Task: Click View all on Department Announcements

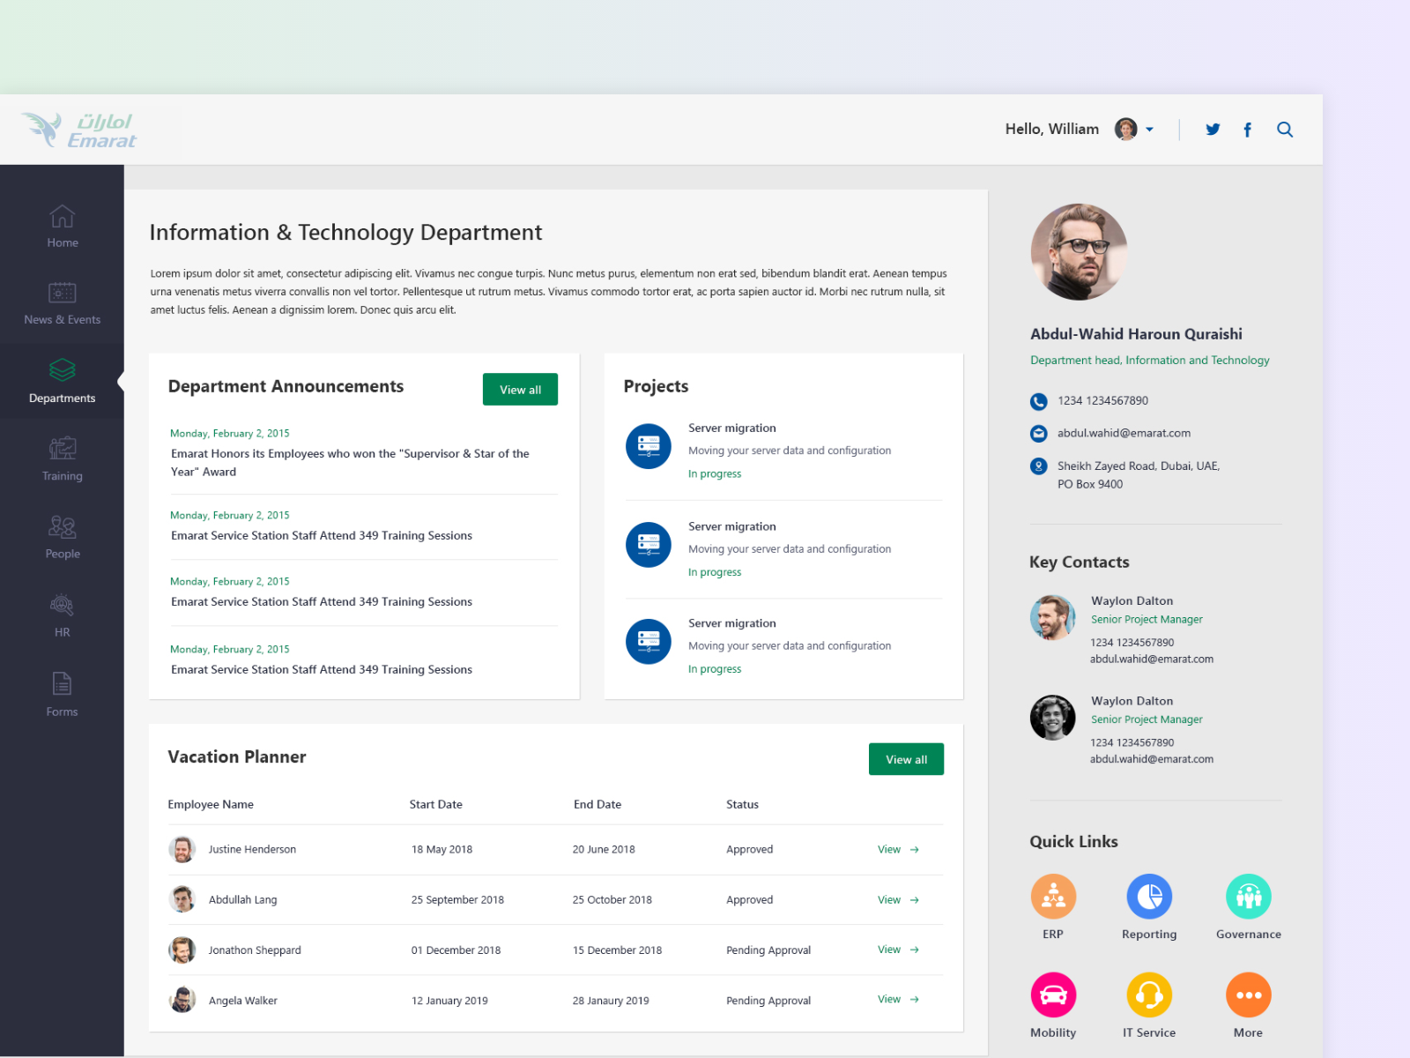Action: pos(520,389)
